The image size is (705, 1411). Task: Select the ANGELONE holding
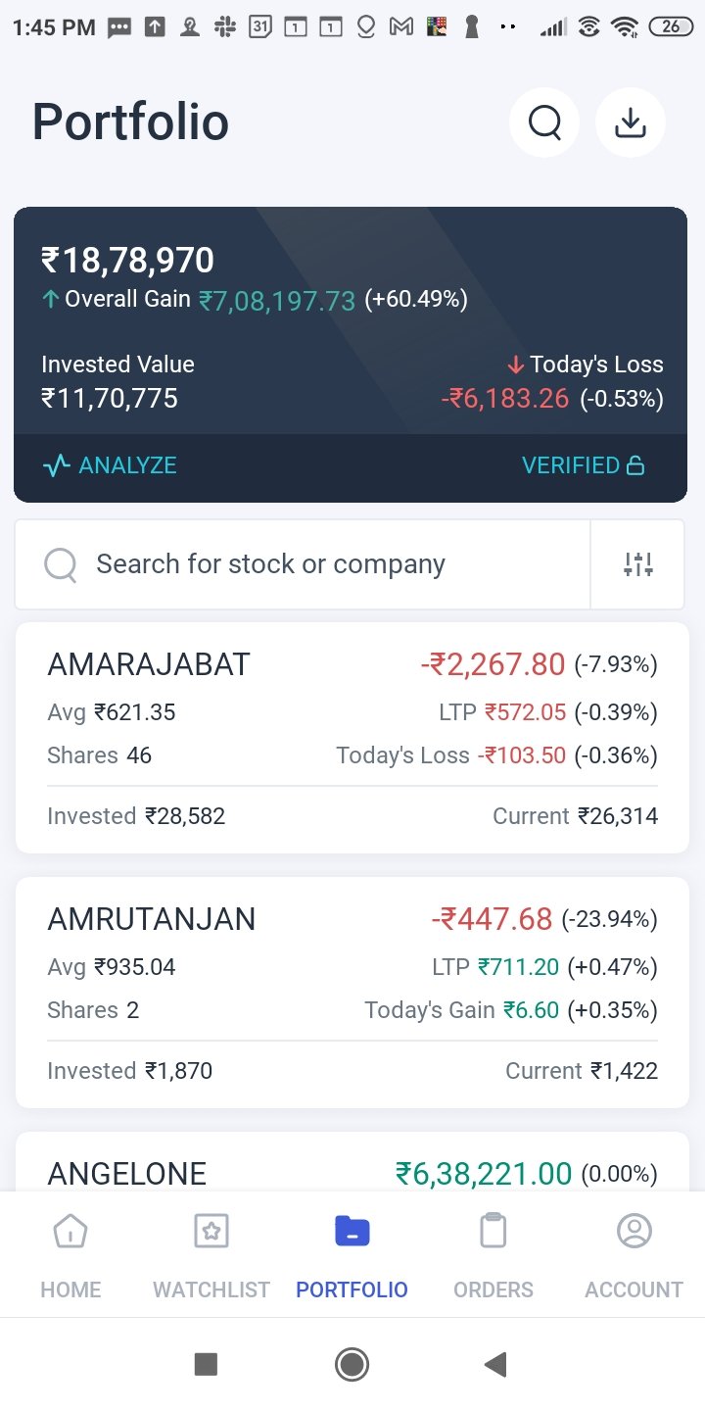click(352, 1172)
